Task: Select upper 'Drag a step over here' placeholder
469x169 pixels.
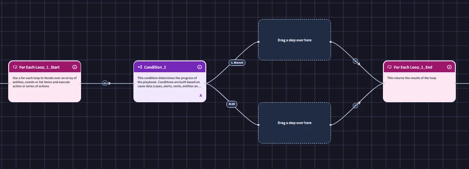Action: pos(295,40)
